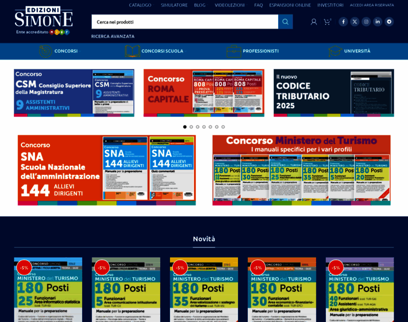
Task: Expand the Concorsi Scuola category menu
Action: [162, 51]
